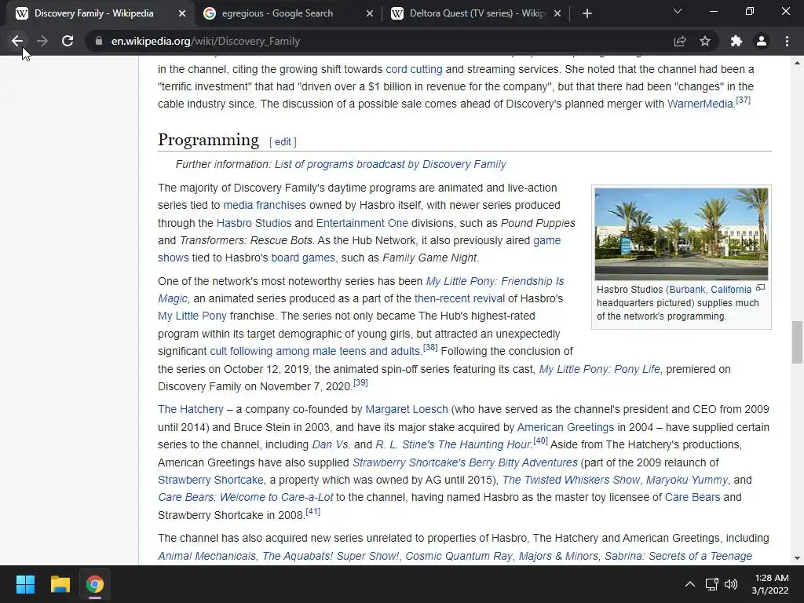Follow the Entertainment One link
Image resolution: width=804 pixels, height=603 pixels.
coord(362,223)
